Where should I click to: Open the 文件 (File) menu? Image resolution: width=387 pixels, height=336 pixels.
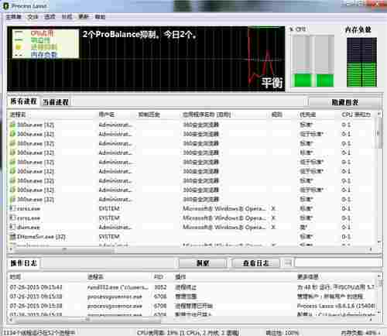click(x=33, y=17)
